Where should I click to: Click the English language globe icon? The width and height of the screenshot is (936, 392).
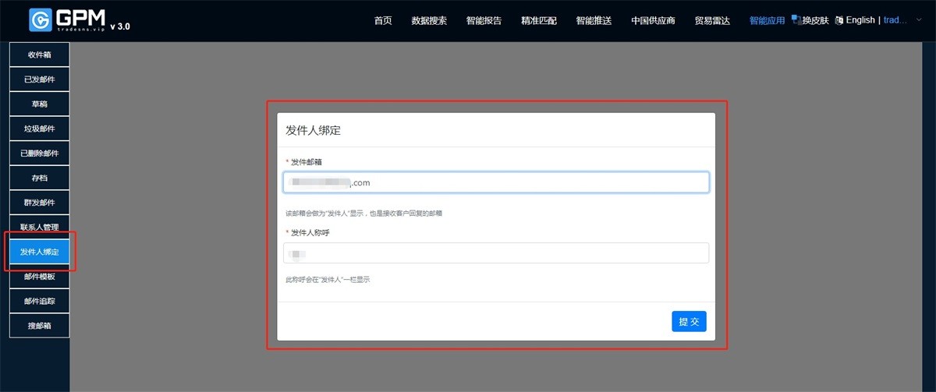coord(839,20)
